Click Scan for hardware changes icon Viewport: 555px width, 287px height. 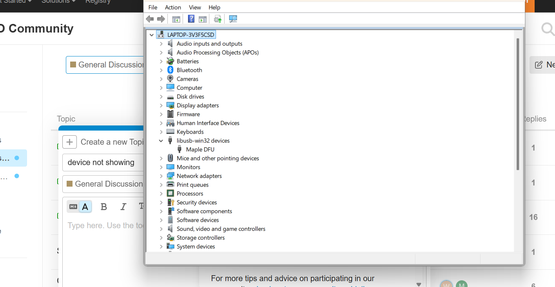233,19
